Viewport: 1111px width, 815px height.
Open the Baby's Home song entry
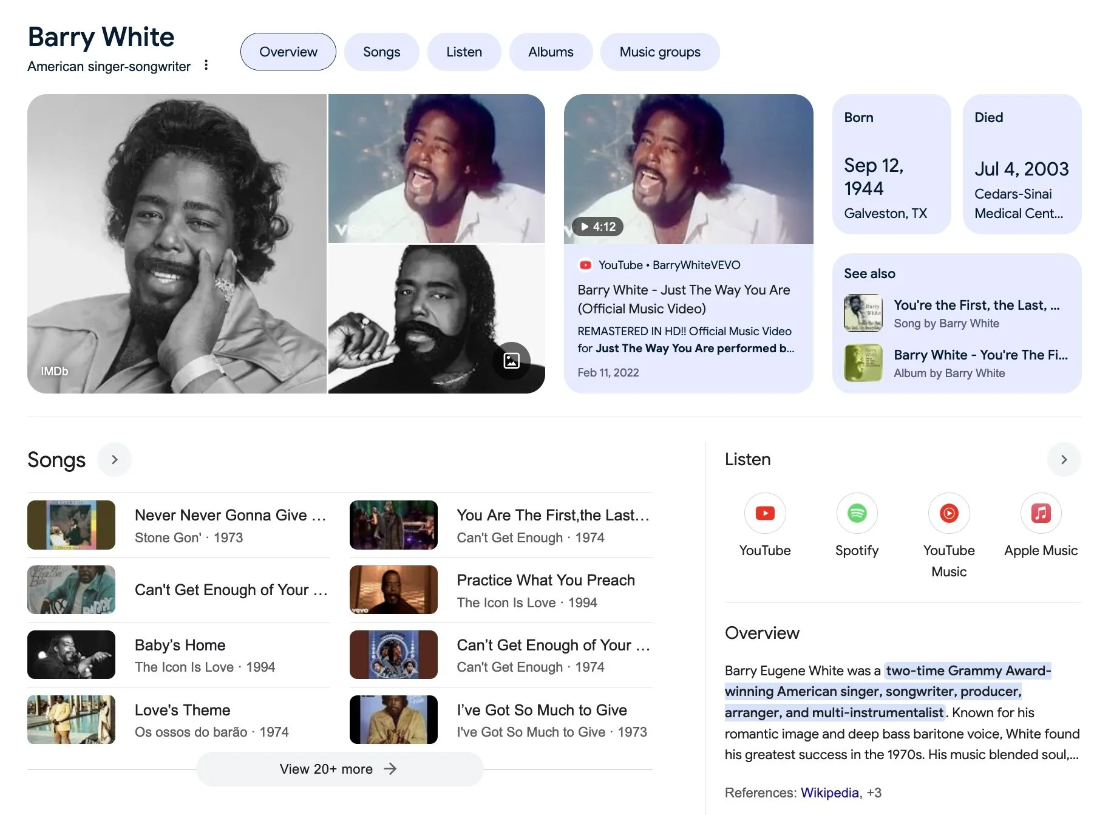point(178,655)
